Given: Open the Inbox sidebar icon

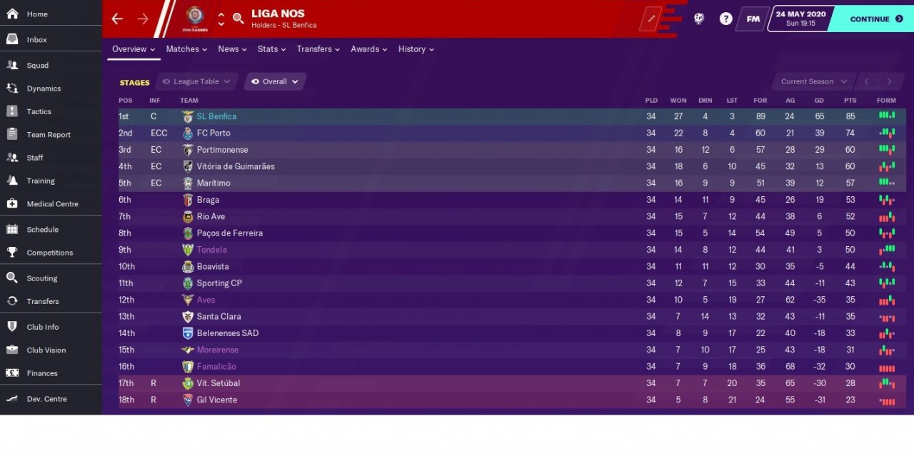Looking at the screenshot, I should tap(12, 40).
